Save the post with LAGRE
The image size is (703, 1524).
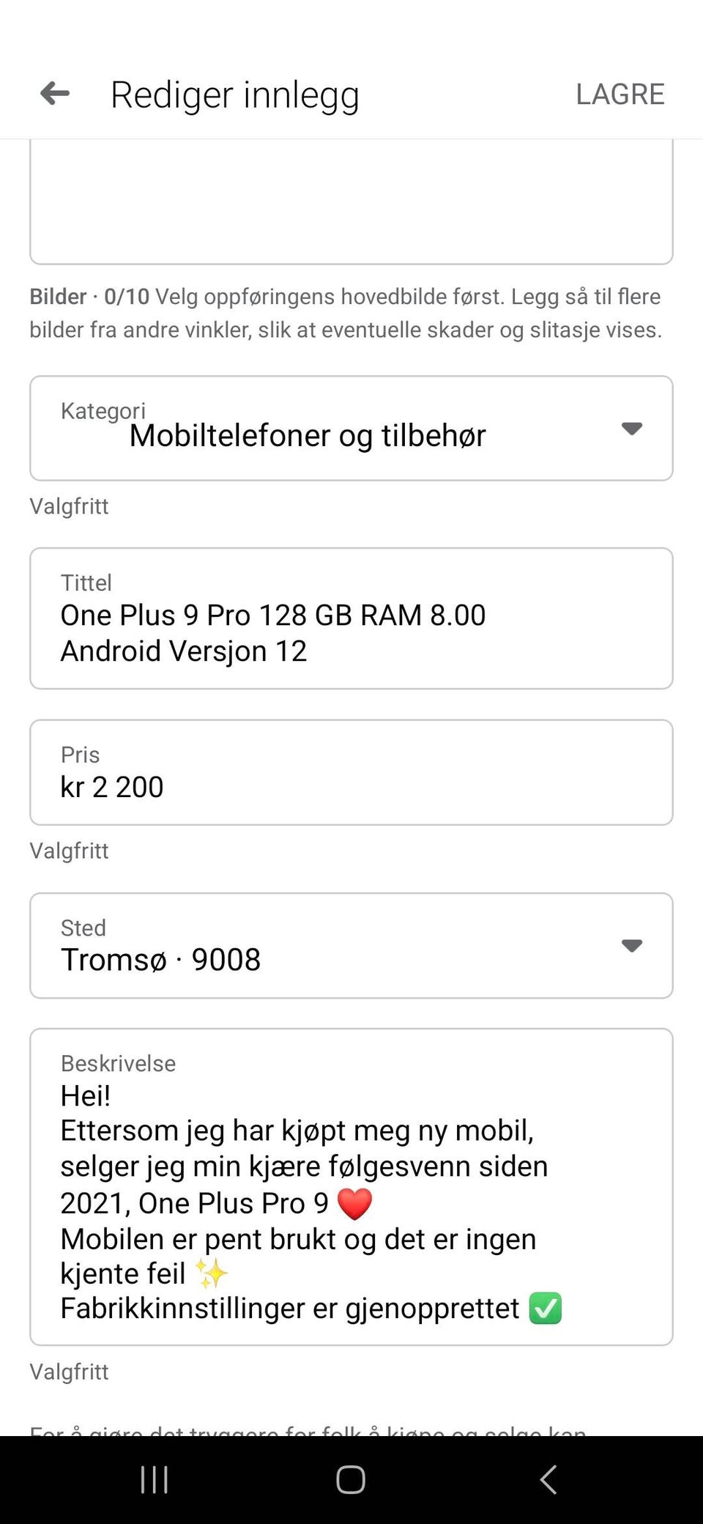620,94
